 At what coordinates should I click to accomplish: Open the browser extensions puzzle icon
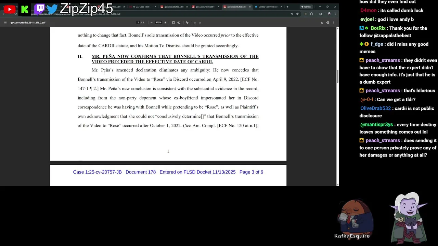(x=311, y=14)
